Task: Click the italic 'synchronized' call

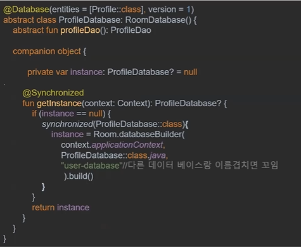Action: point(67,124)
